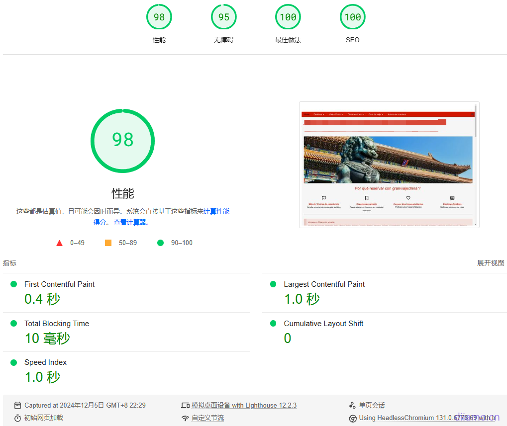Click the large 98 performance gauge
The height and width of the screenshot is (426, 507).
[x=122, y=141]
